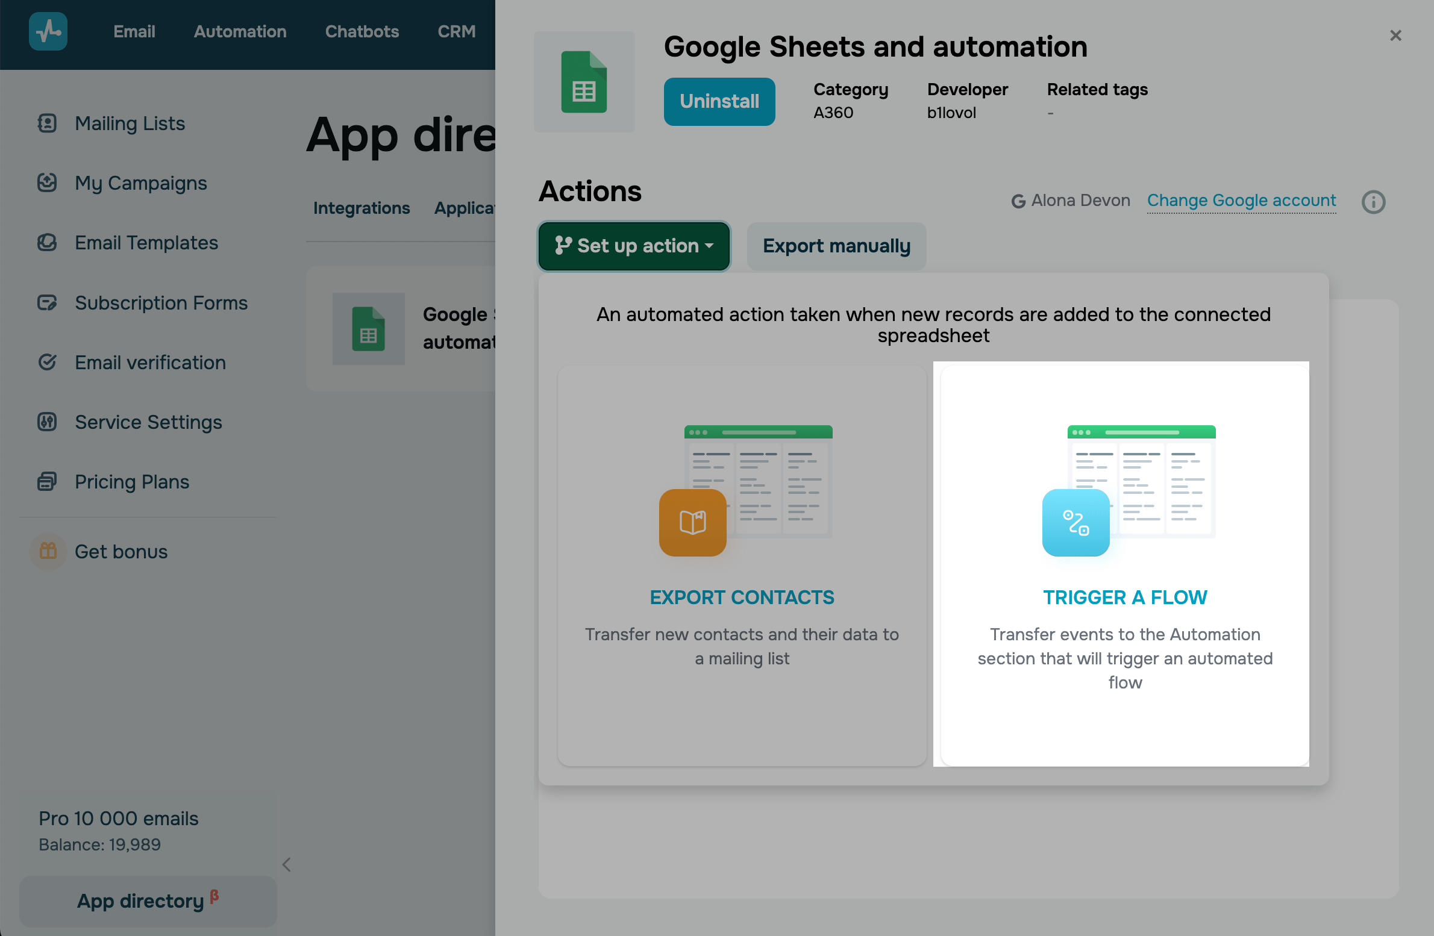Click the Get bonus gift icon
This screenshot has height=936, width=1434.
(x=48, y=551)
